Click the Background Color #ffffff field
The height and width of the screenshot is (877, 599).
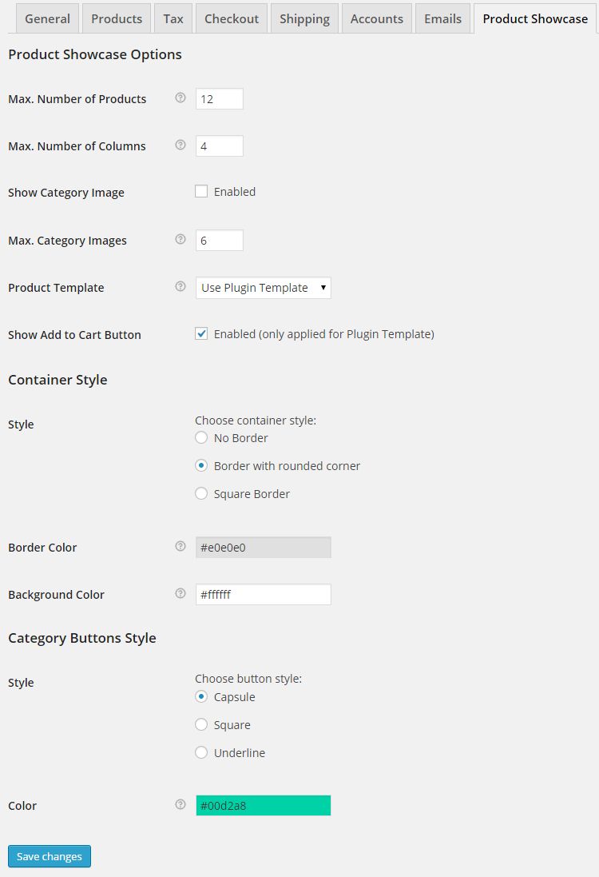coord(263,595)
